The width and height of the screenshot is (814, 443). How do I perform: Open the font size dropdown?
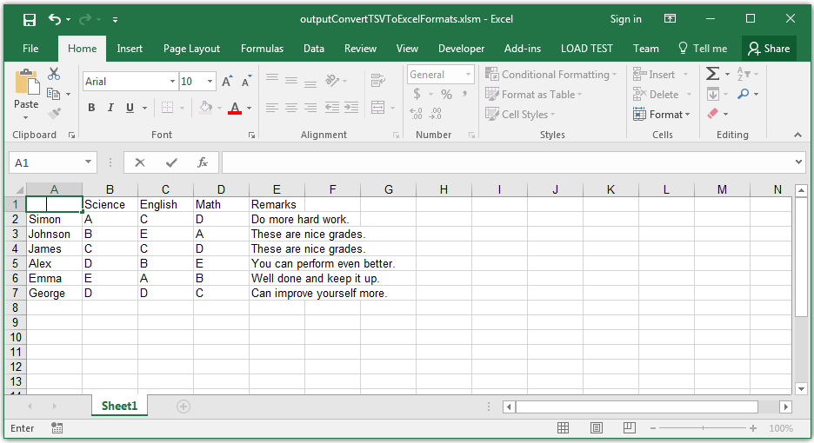tap(210, 82)
